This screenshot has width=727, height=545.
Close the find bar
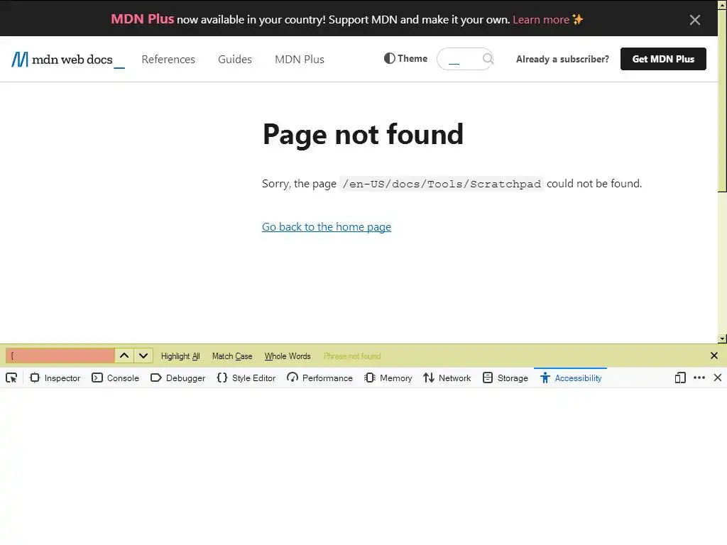click(714, 356)
